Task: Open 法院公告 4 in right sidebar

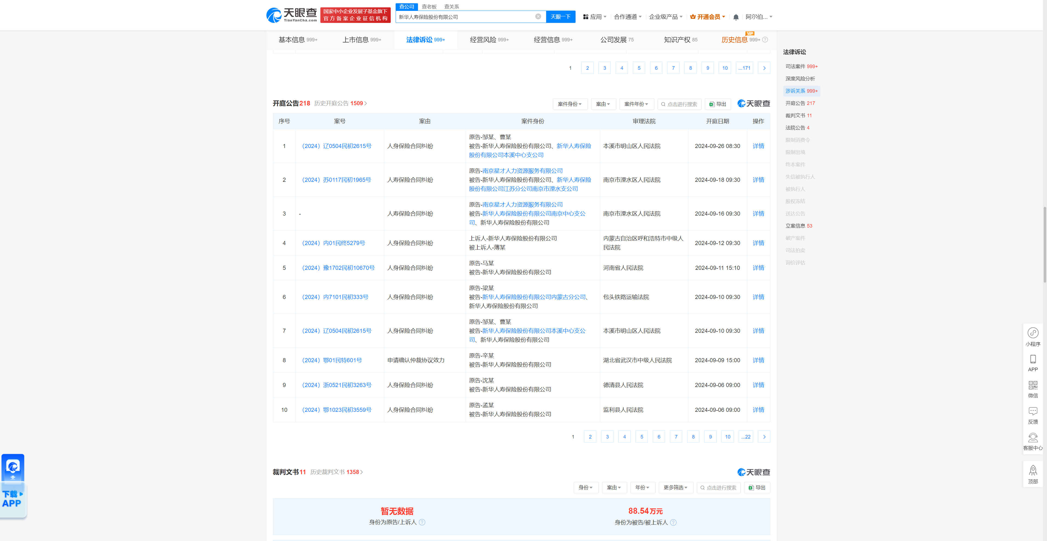Action: tap(797, 128)
